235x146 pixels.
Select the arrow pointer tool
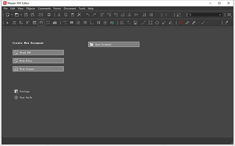[7, 23]
